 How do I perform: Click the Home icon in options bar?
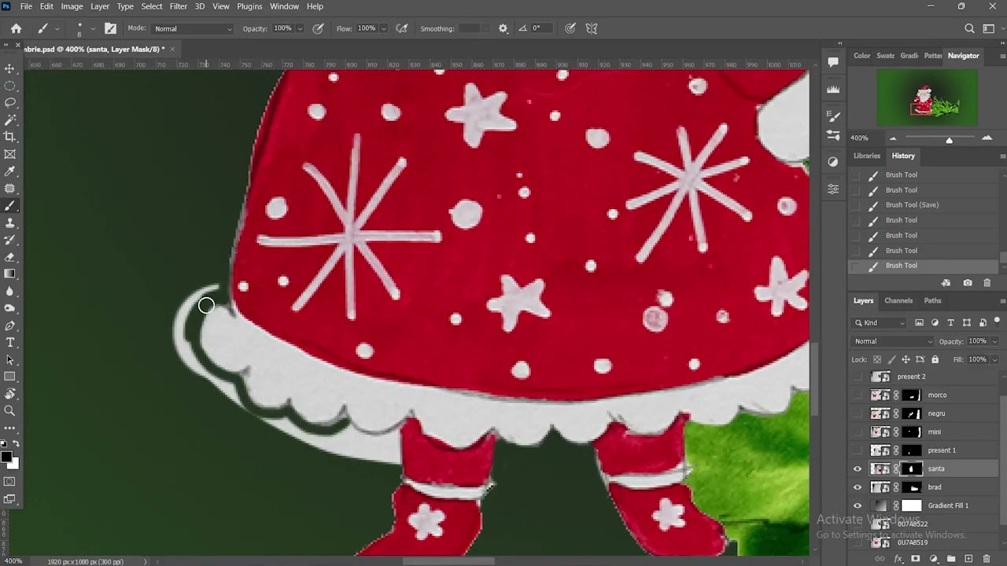click(16, 28)
